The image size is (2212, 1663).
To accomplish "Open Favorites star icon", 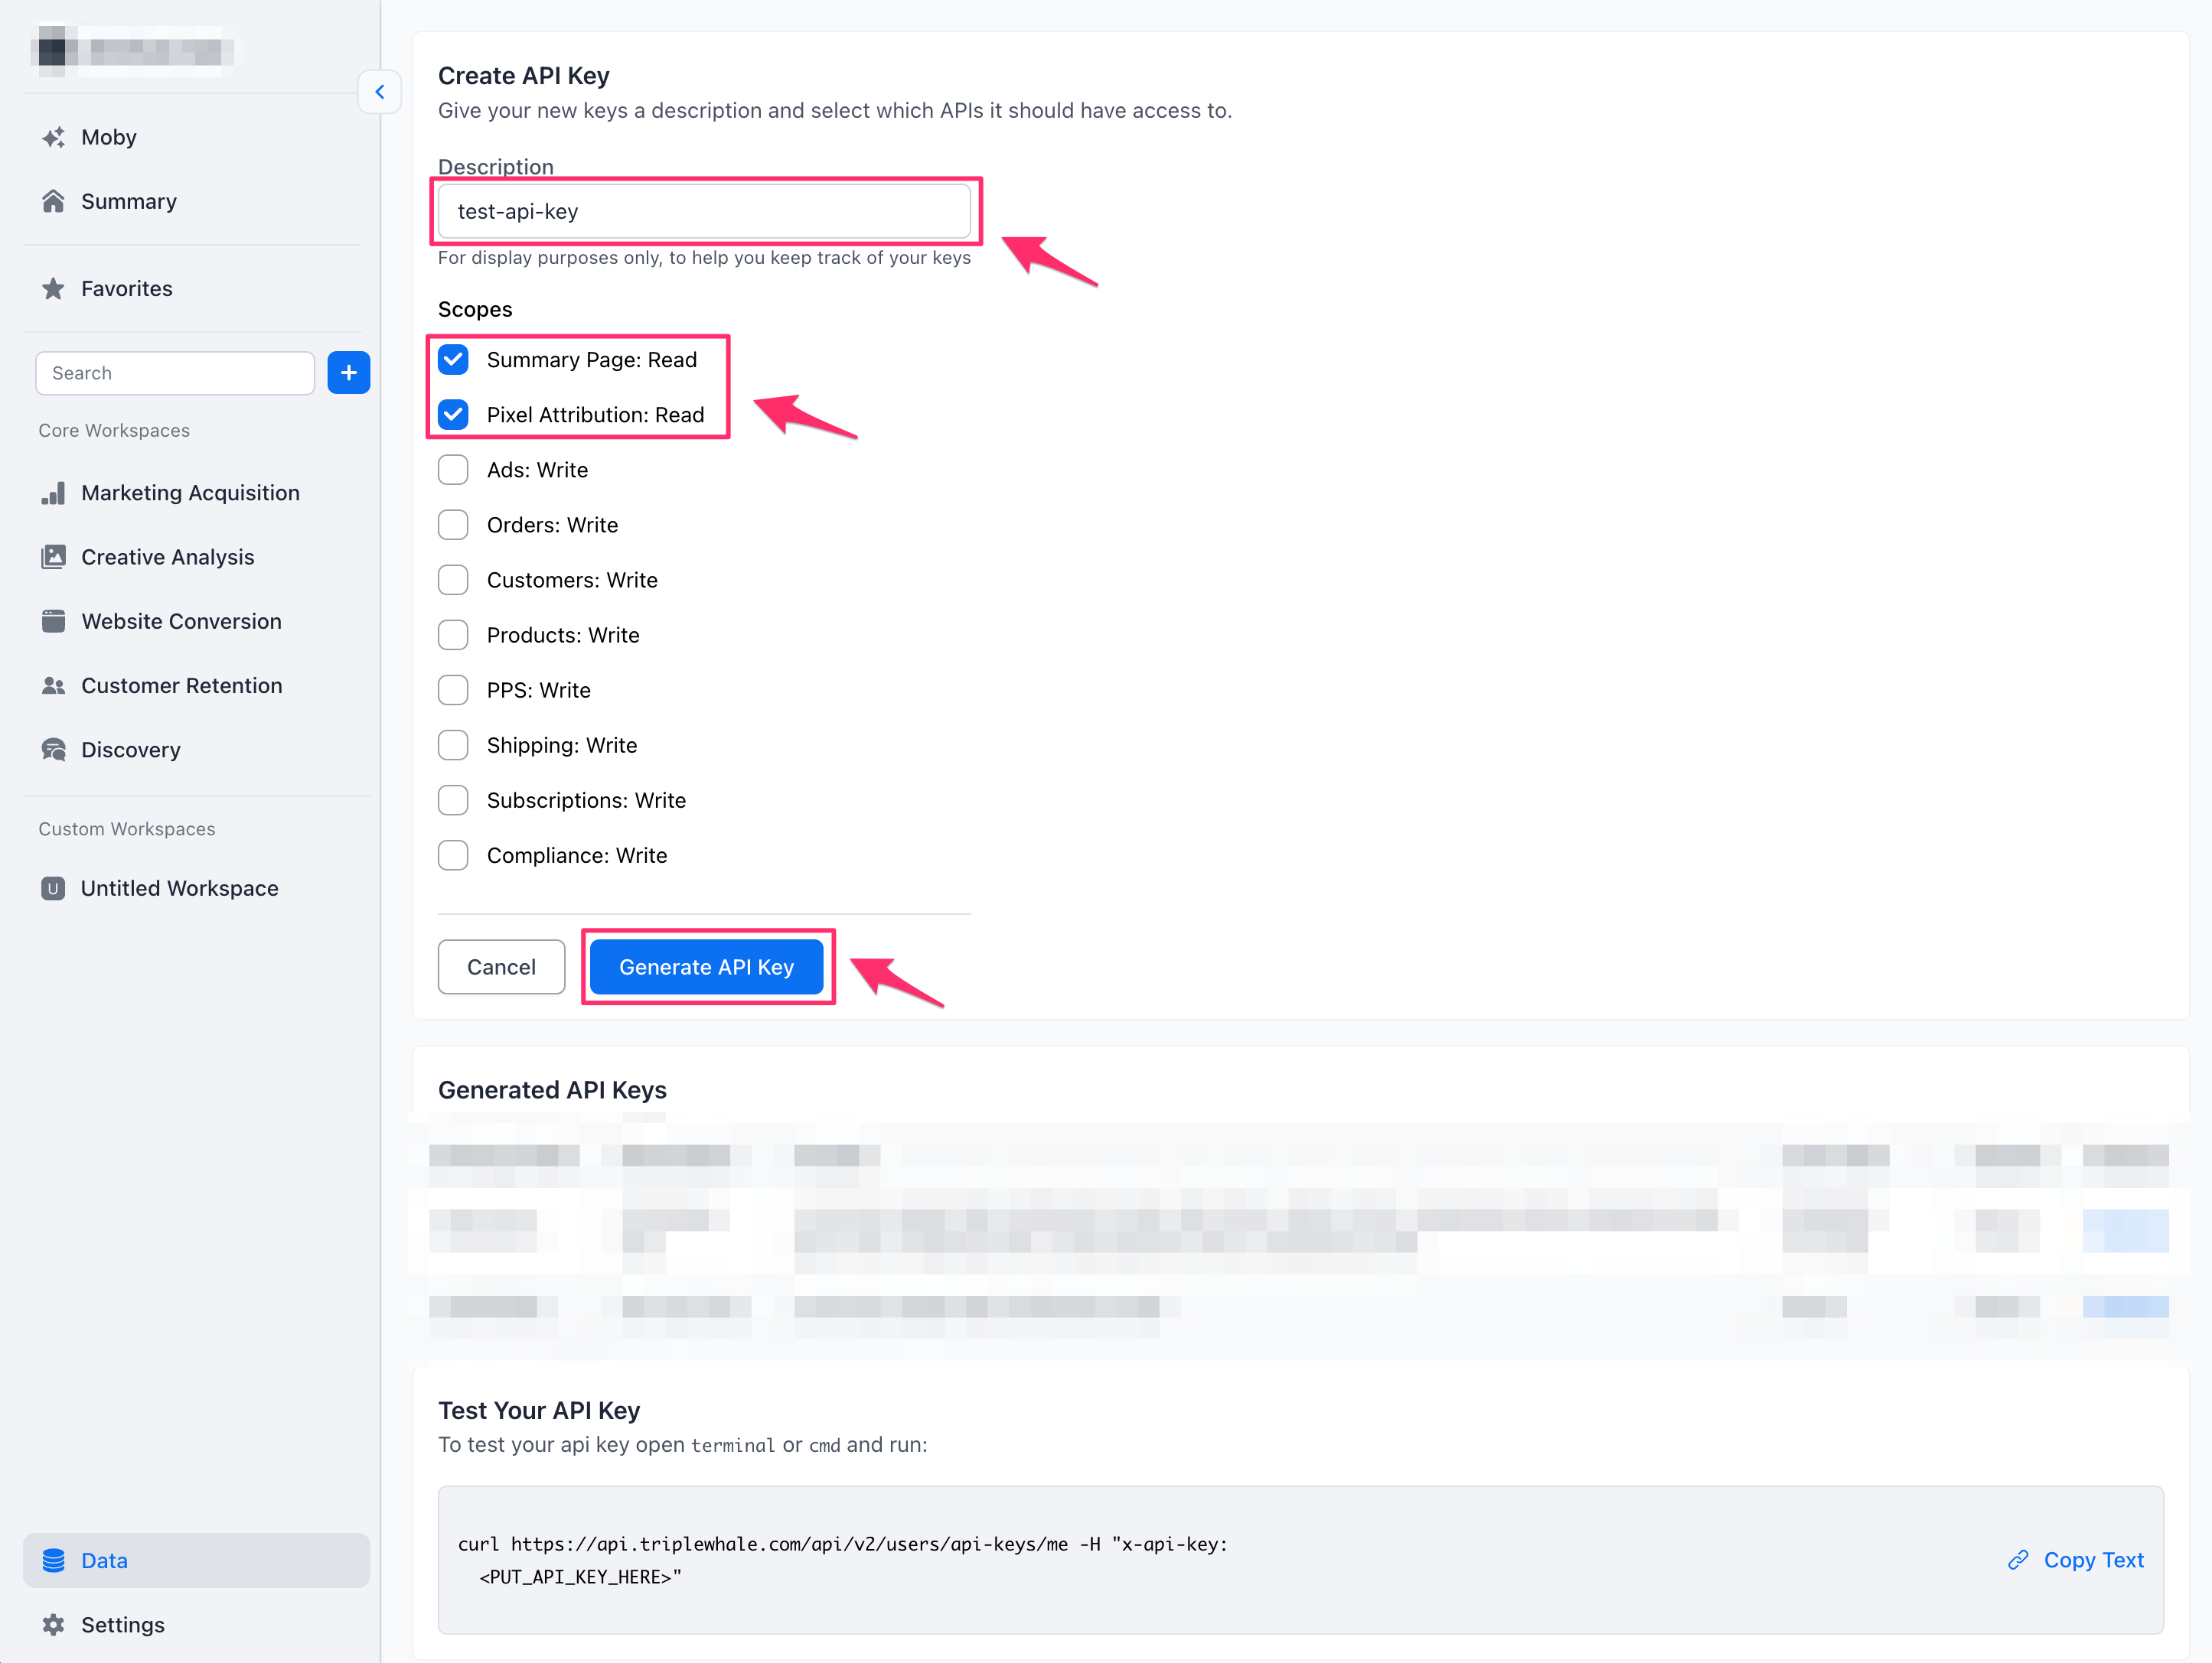I will [x=54, y=288].
